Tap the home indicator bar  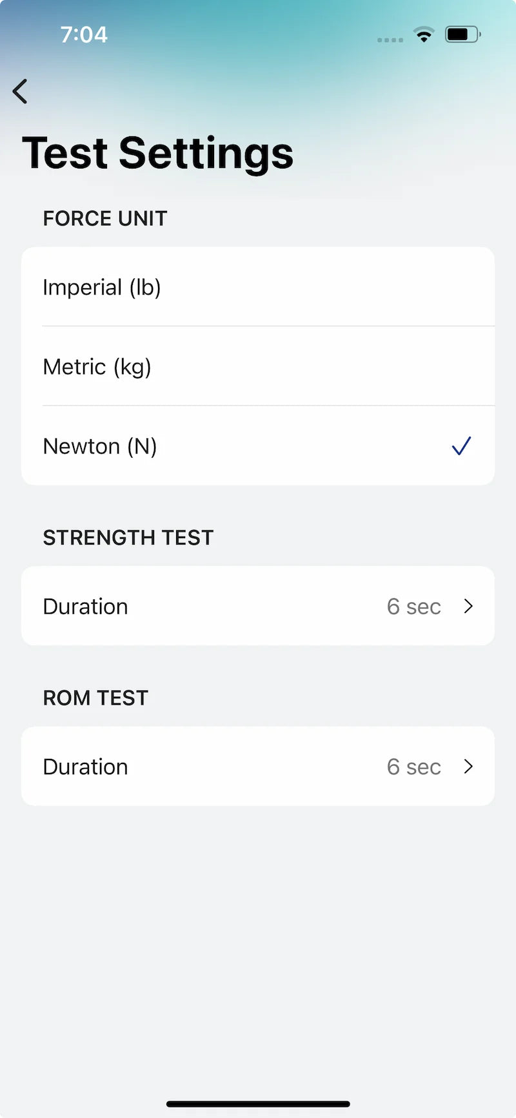(x=258, y=1104)
